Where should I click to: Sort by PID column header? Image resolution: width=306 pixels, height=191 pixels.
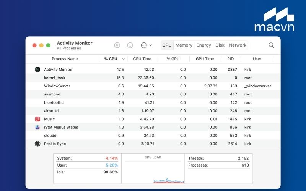(231, 59)
